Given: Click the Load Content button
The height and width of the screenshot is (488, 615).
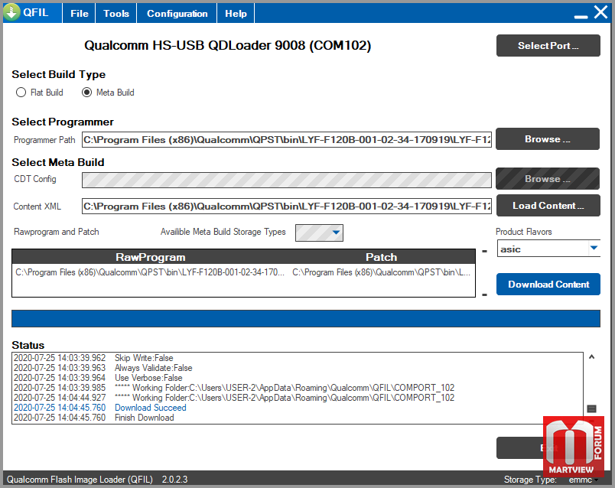Looking at the screenshot, I should [548, 206].
